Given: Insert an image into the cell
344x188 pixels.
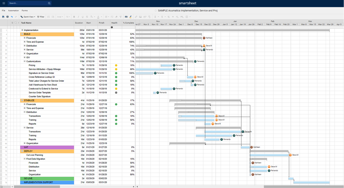Looking at the screenshot, I should (140, 17).
